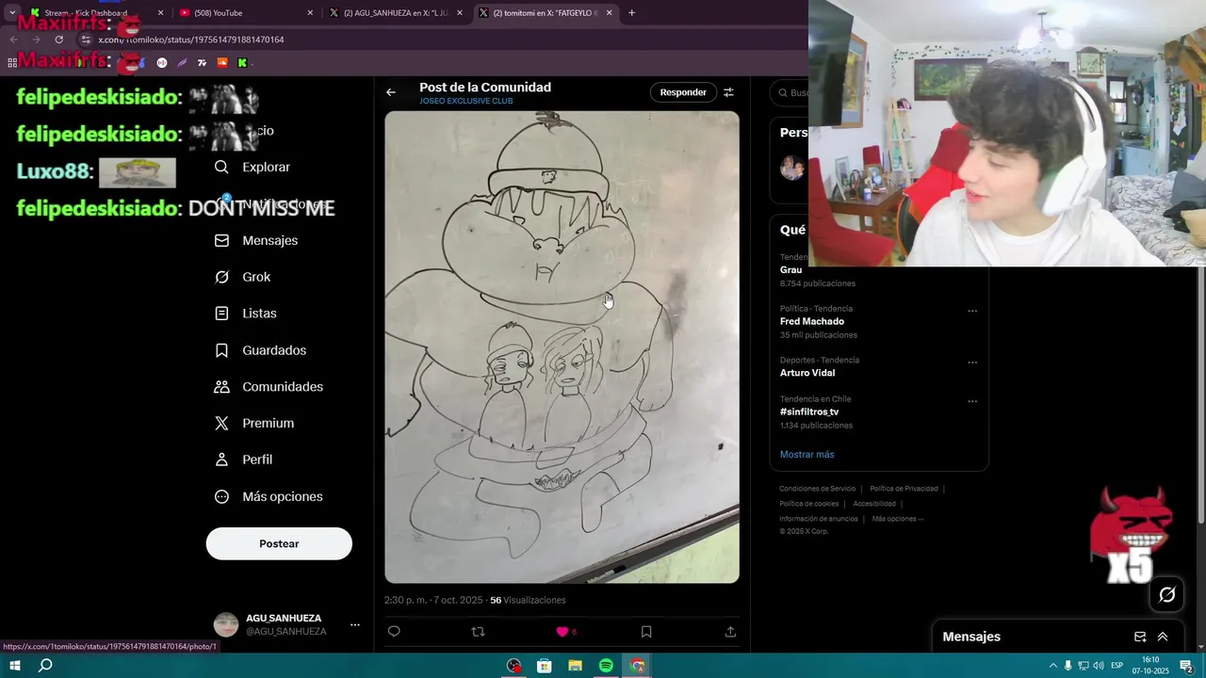Open Guardados bookmarks in sidebar
The height and width of the screenshot is (678, 1206).
tap(261, 350)
